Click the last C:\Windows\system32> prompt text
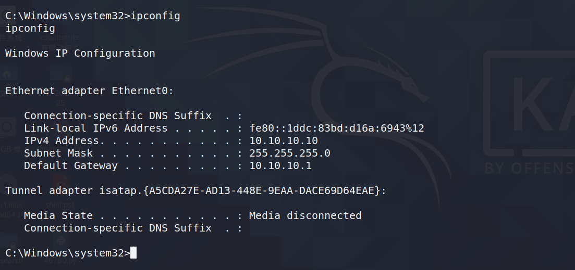The height and width of the screenshot is (270, 575). [x=68, y=253]
